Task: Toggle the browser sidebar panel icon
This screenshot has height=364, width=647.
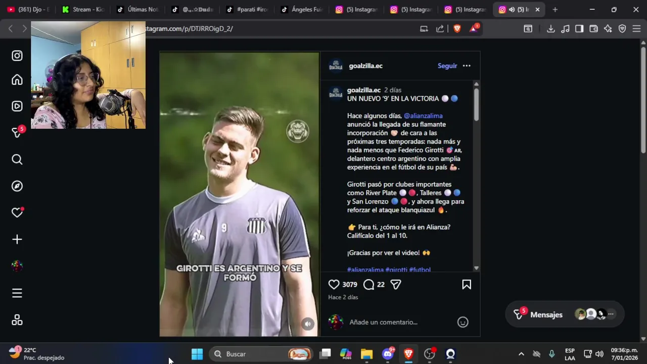Action: coord(579,29)
